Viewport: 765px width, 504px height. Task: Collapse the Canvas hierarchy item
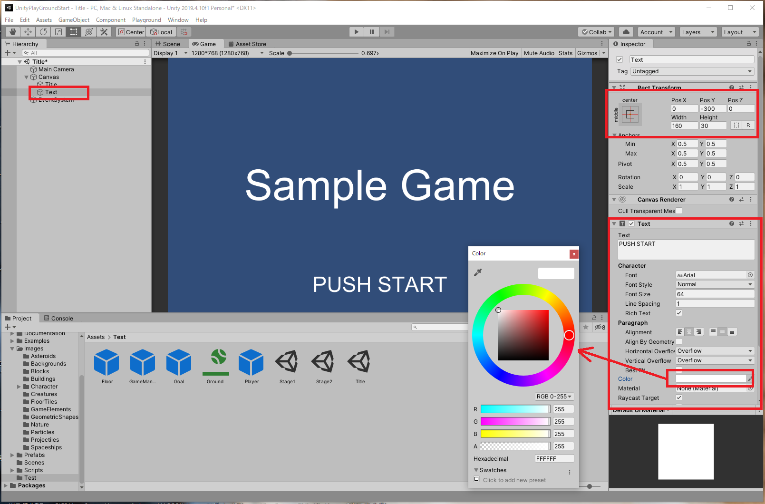point(27,77)
